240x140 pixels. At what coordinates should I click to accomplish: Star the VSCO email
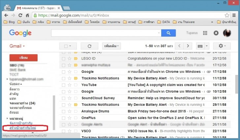pos(70,131)
